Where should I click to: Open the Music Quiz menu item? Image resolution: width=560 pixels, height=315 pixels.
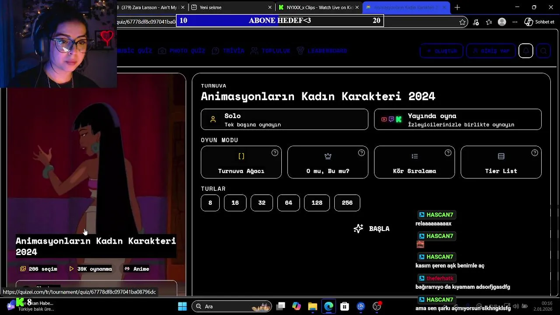pyautogui.click(x=134, y=51)
